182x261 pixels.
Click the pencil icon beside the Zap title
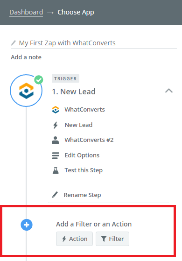14,43
